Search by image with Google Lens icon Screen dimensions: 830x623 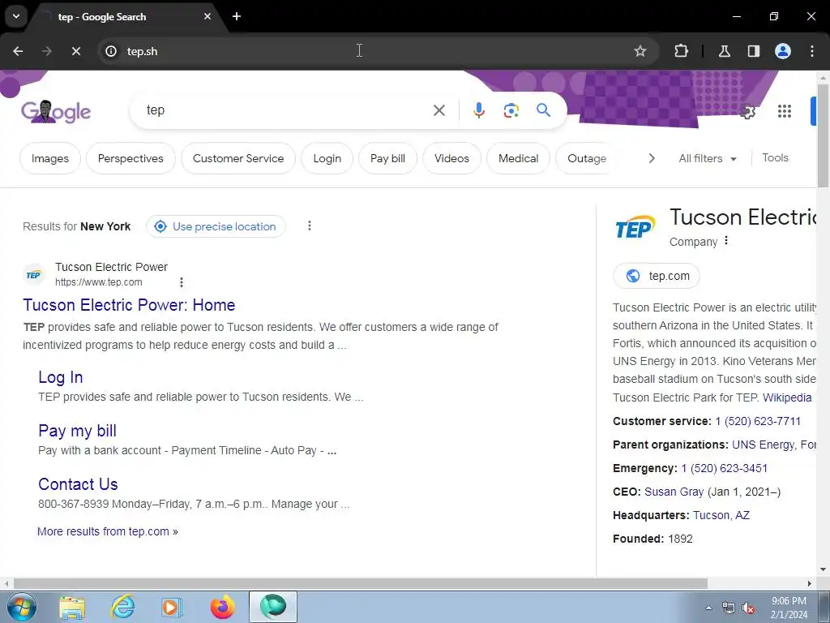[511, 110]
